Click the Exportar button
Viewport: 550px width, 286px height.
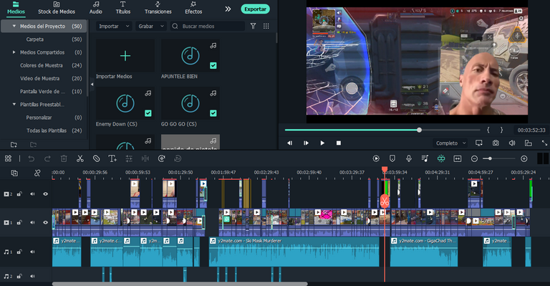coord(255,9)
